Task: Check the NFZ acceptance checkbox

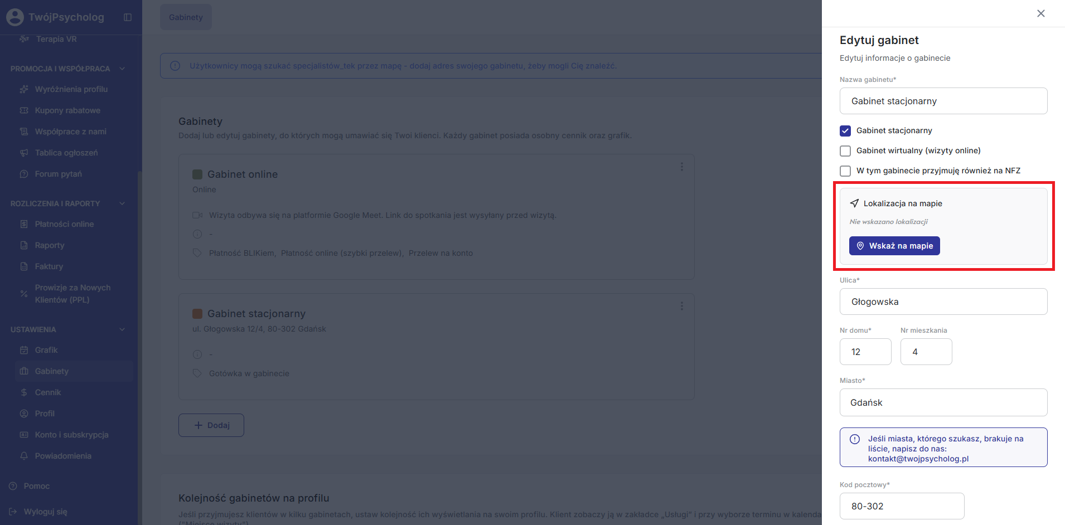Action: click(845, 171)
